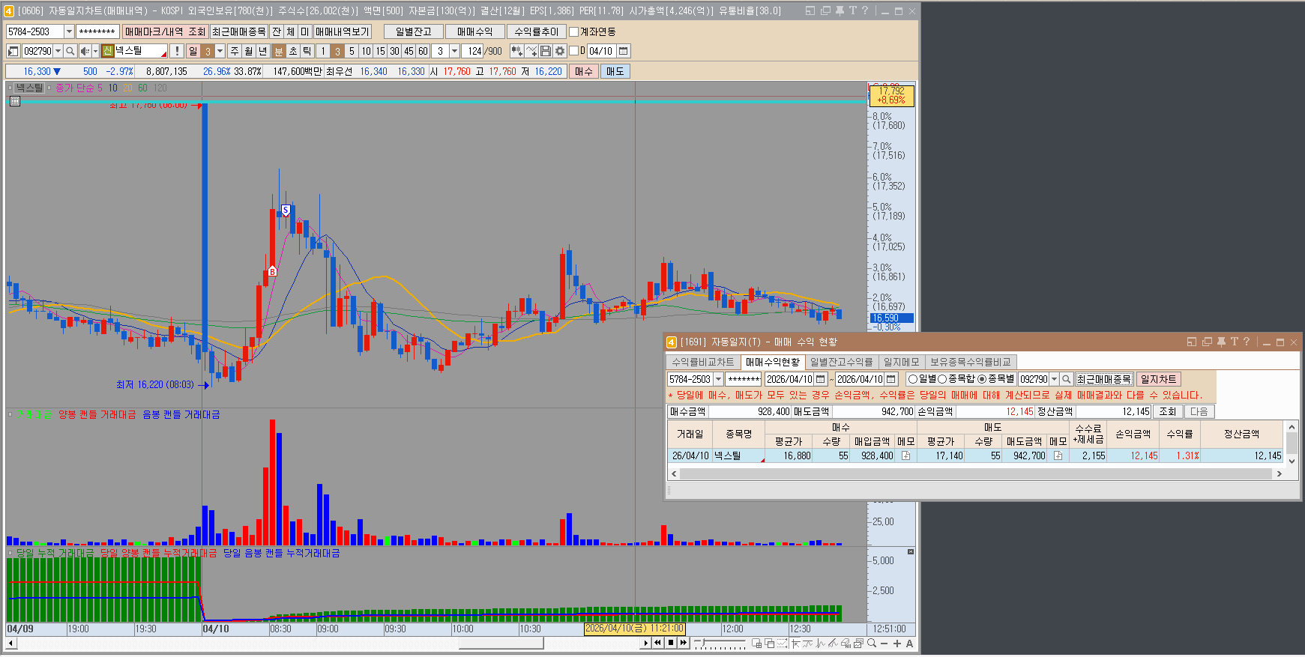Image resolution: width=1305 pixels, height=657 pixels.
Task: Open the sell memo icon in the 넥스틸 row
Action: [x=1058, y=455]
